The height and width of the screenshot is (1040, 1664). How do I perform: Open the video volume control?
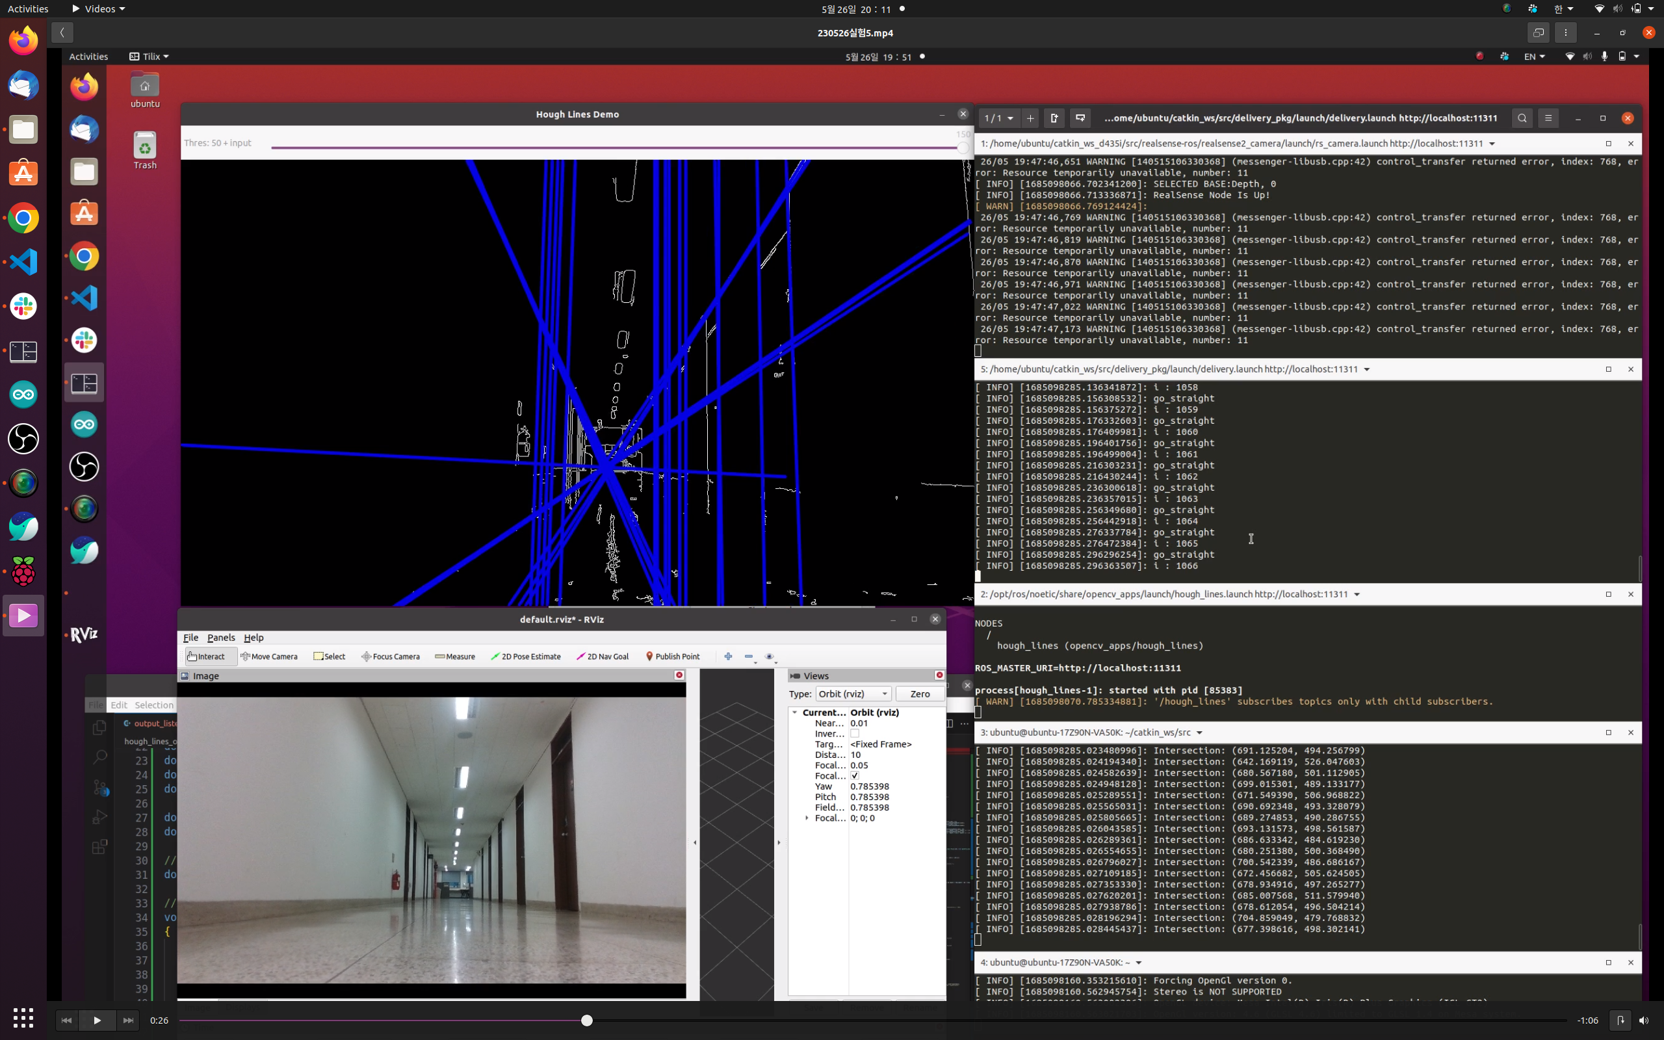point(1643,1020)
